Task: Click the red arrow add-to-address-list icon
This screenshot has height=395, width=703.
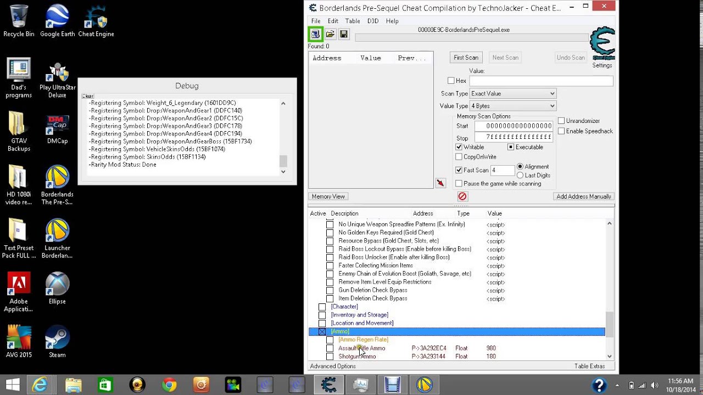Action: 440,183
